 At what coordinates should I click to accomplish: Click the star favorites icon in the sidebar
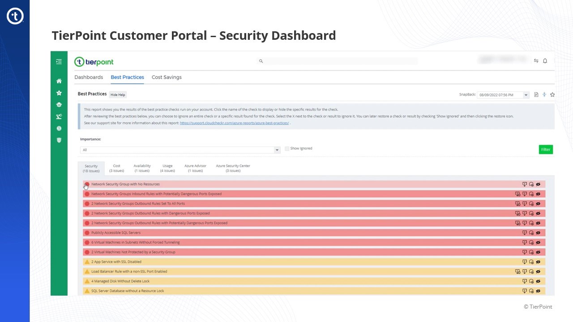(59, 93)
